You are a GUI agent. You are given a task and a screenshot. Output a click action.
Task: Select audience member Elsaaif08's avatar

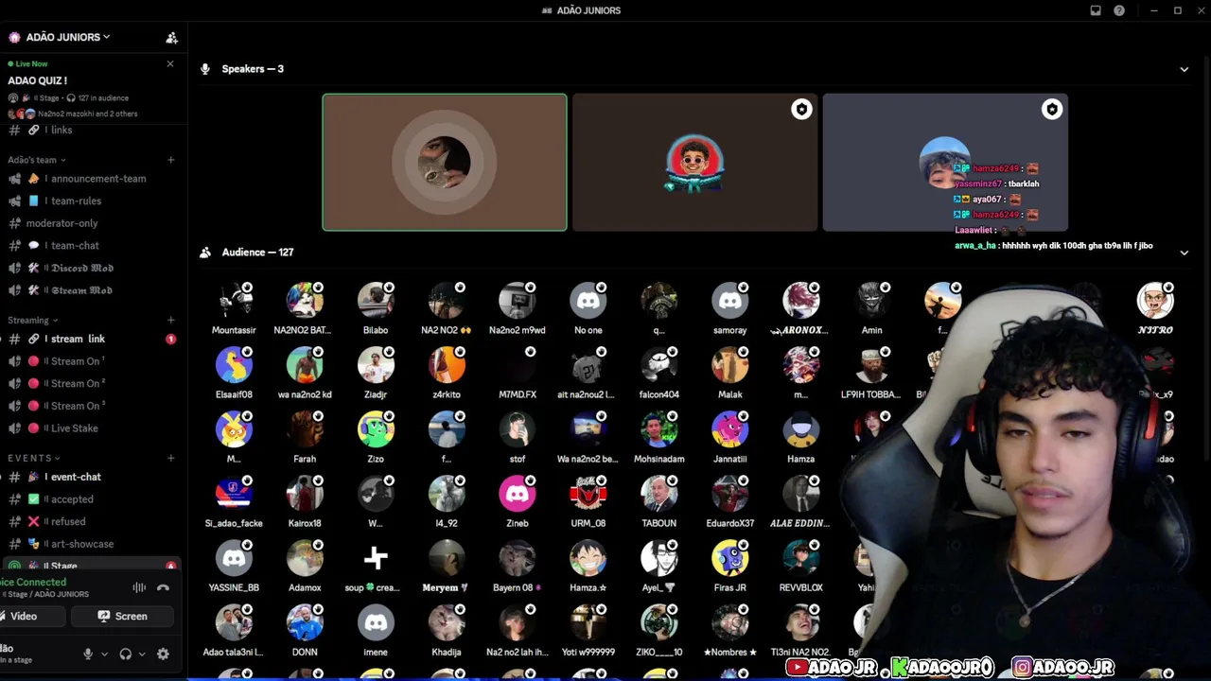tap(234, 365)
